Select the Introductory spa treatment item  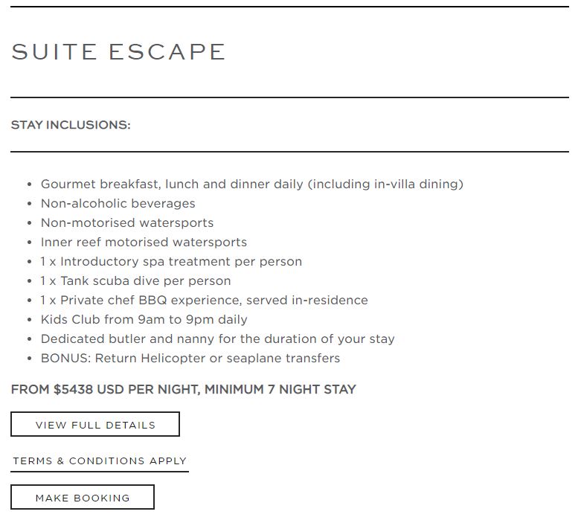pyautogui.click(x=171, y=261)
